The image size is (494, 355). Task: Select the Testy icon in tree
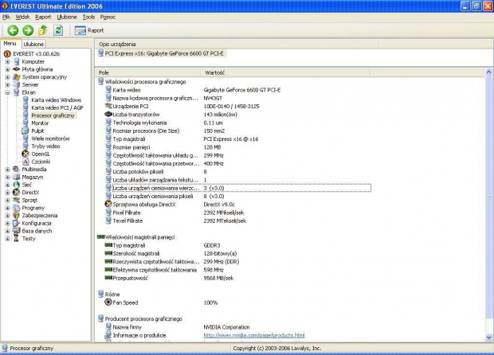[17, 239]
